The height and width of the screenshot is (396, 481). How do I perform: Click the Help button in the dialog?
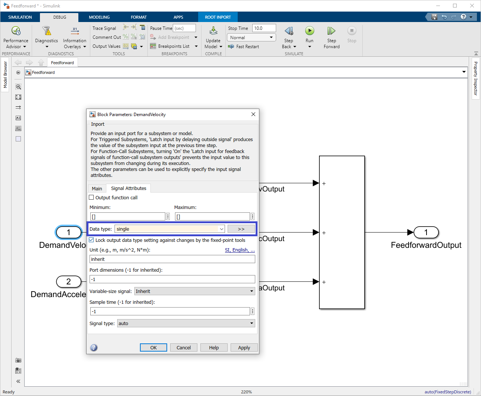[214, 347]
